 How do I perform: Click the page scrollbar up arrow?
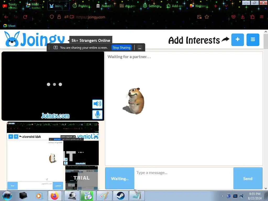[266, 32]
